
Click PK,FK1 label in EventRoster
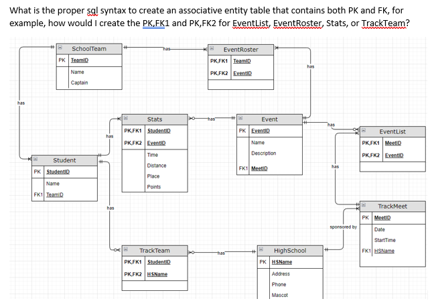click(x=218, y=61)
